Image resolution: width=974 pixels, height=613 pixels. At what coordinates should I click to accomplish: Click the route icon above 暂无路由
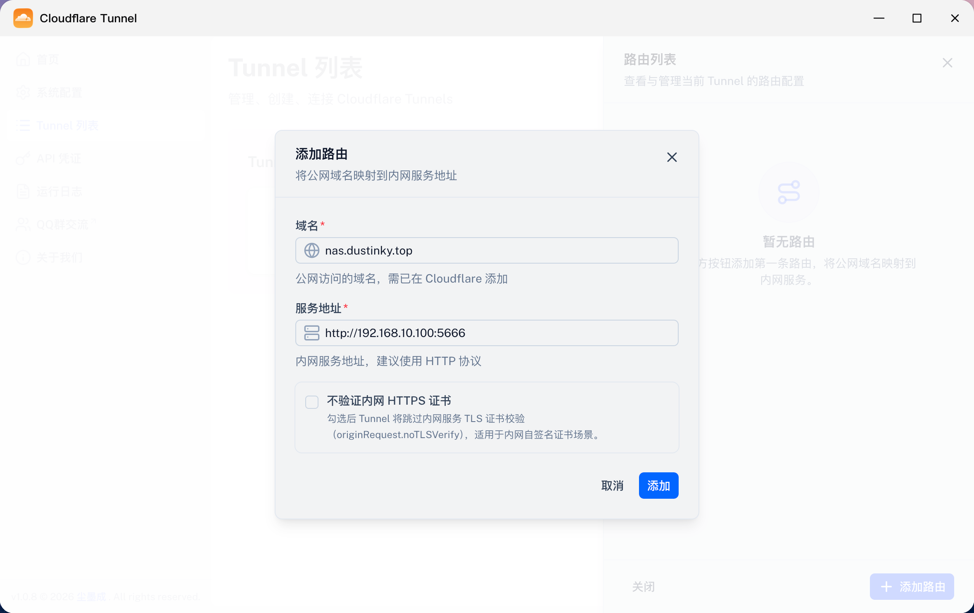[789, 192]
